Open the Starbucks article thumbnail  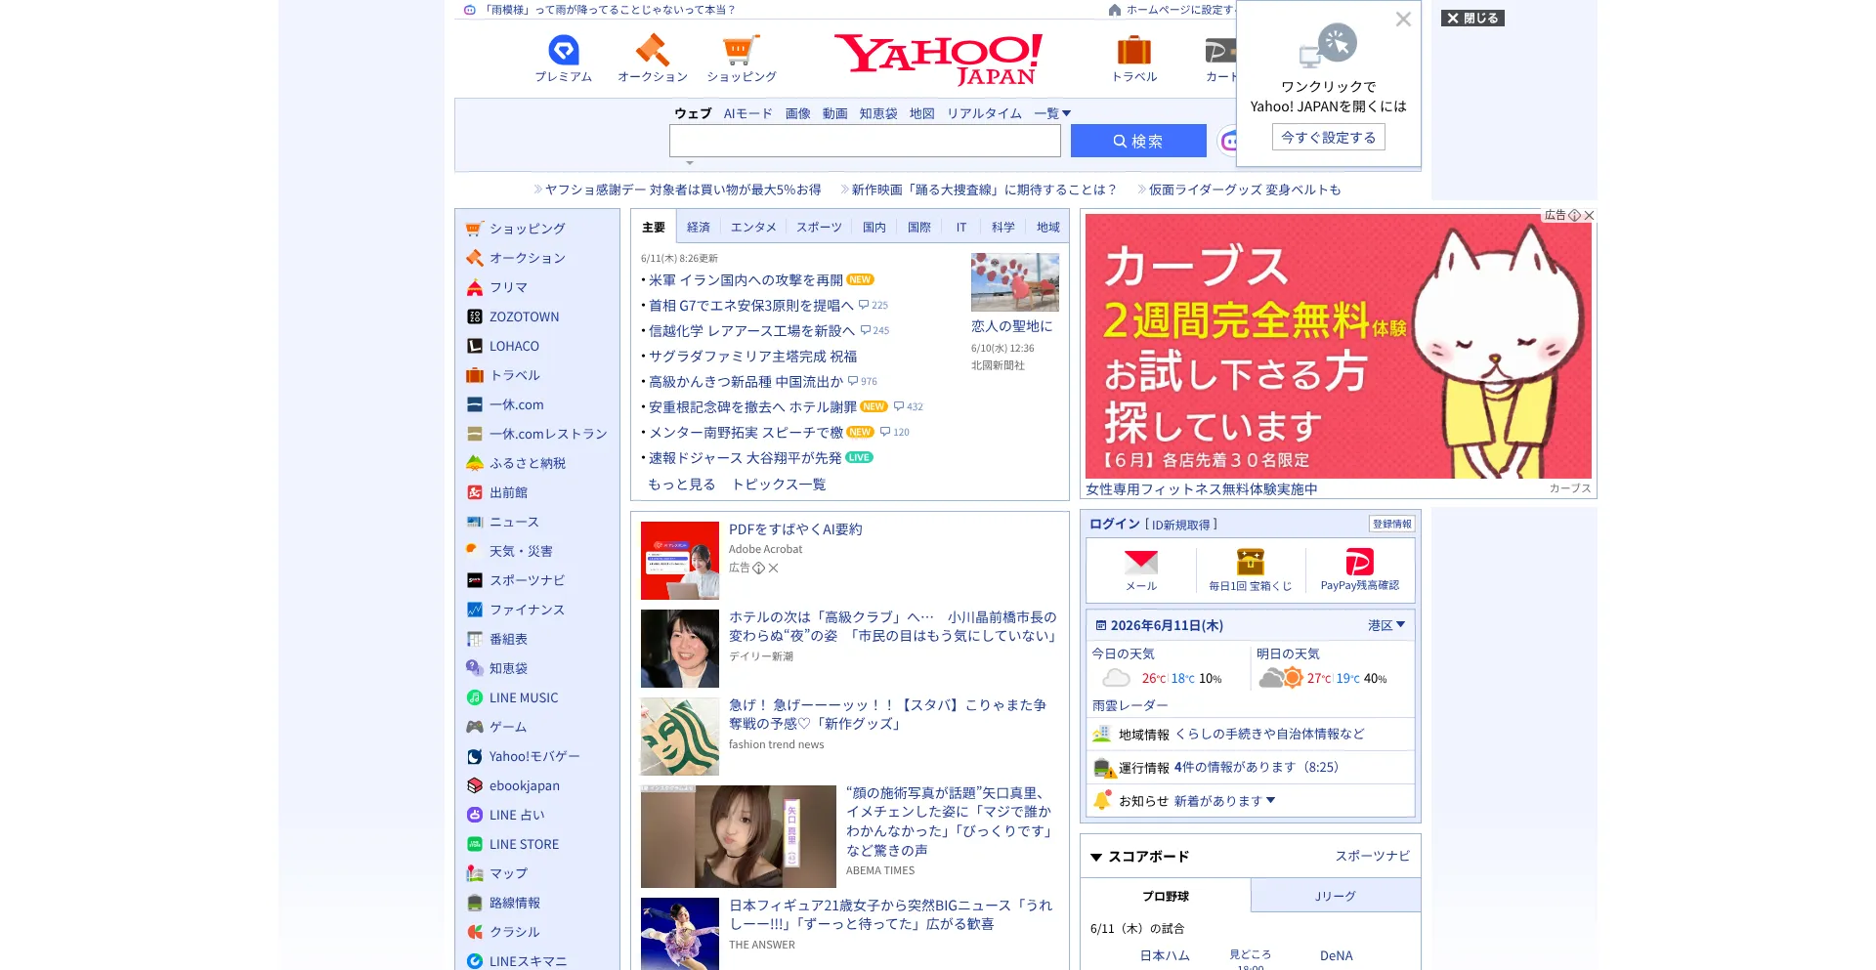tap(680, 737)
